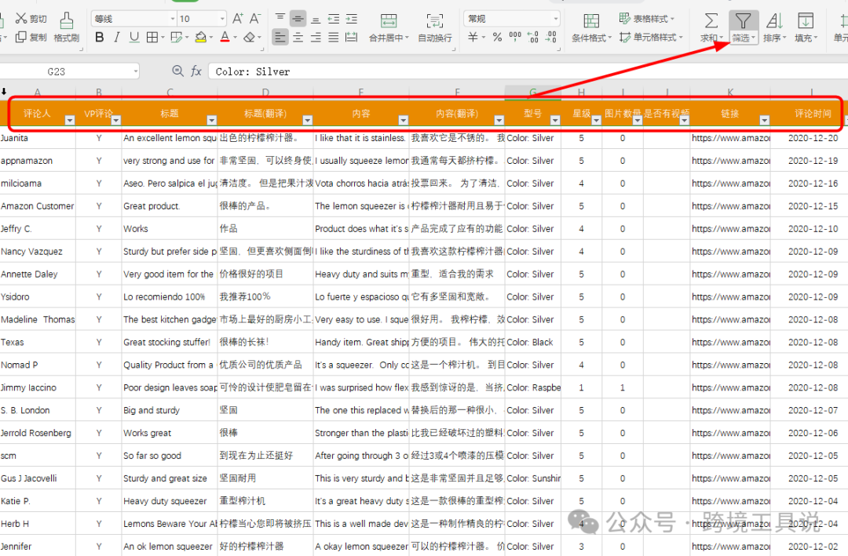
Task: Click the Copy (复制) button
Action: pyautogui.click(x=31, y=38)
